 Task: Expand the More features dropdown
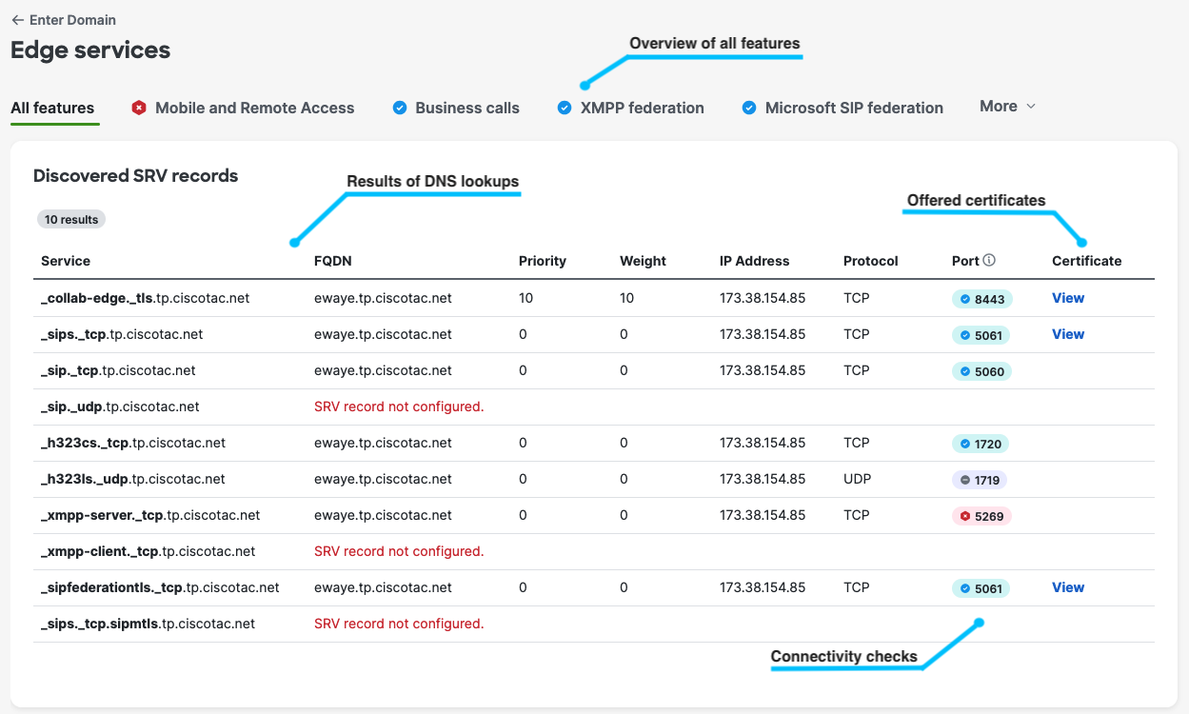pyautogui.click(x=1007, y=107)
